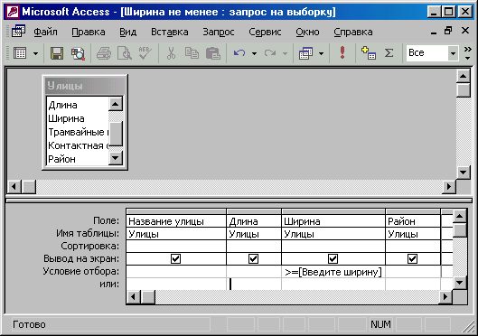The width and height of the screenshot is (478, 336).
Task: Select Трамвайные field in Улицы list
Action: [x=78, y=132]
